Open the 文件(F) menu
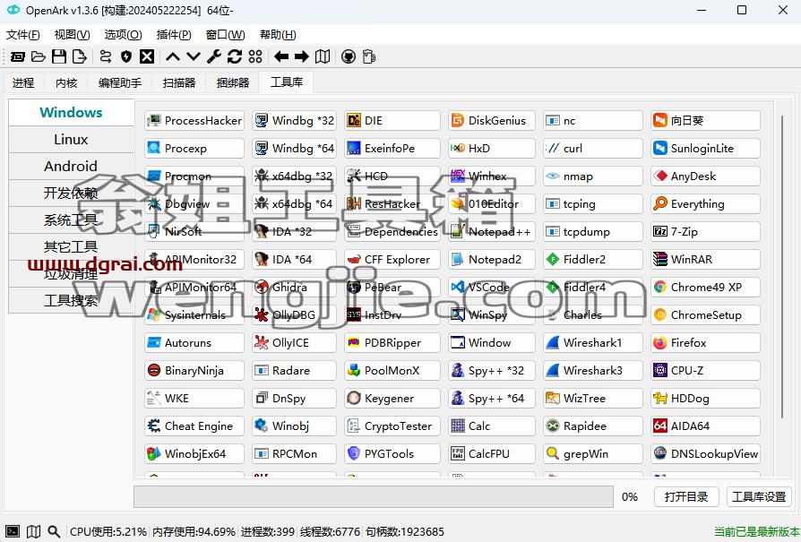The width and height of the screenshot is (801, 542). (x=23, y=35)
